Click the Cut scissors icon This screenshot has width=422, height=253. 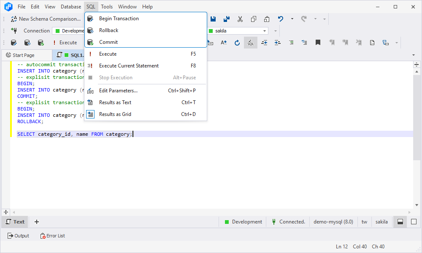[x=240, y=19]
